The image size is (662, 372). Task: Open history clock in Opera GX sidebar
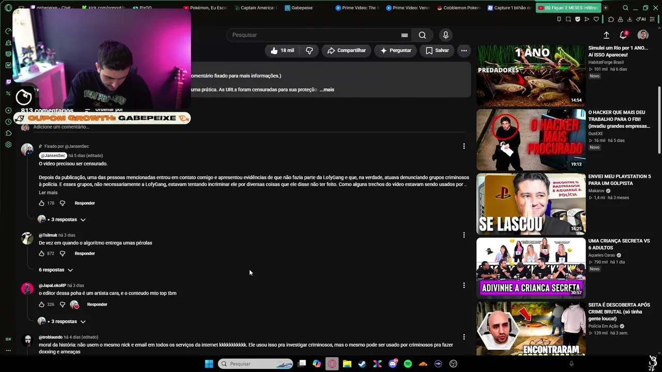pyautogui.click(x=8, y=122)
